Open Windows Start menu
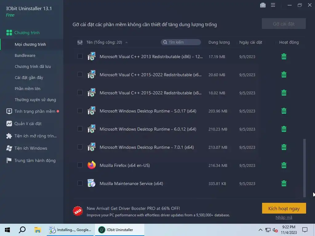This screenshot has height=236, width=315. 7,230
